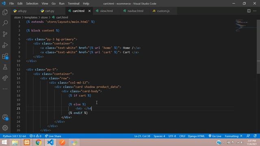Open Visual Studio Code taskbar icon
The height and width of the screenshot is (146, 260).
click(x=50, y=142)
